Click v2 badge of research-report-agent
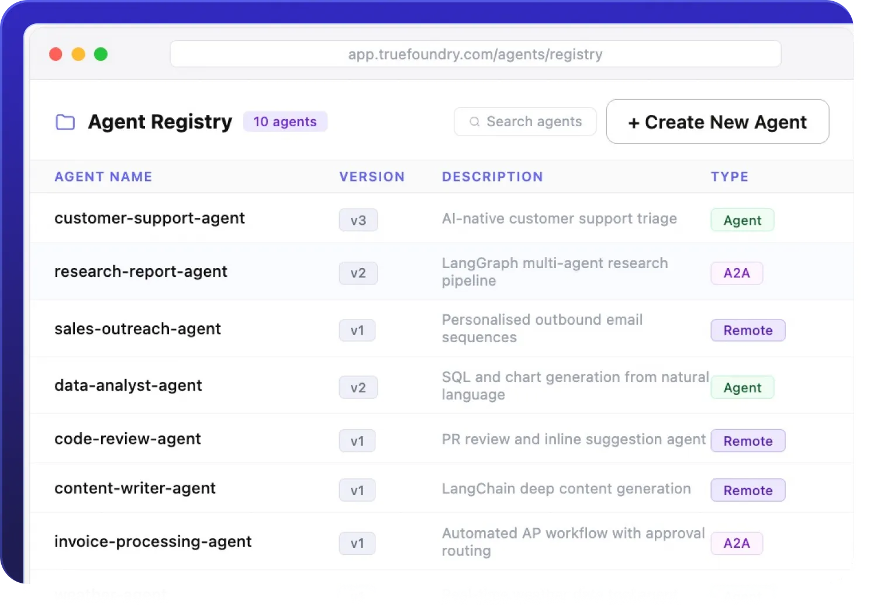The height and width of the screenshot is (605, 870). click(358, 273)
